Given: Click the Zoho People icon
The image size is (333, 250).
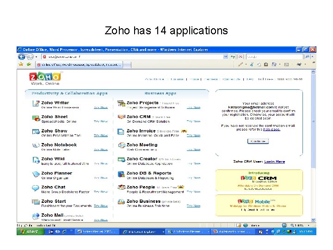Looking at the screenshot, I should pos(122,187).
